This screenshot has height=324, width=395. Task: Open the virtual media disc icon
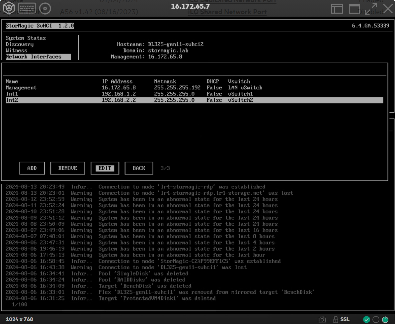coord(45,9)
